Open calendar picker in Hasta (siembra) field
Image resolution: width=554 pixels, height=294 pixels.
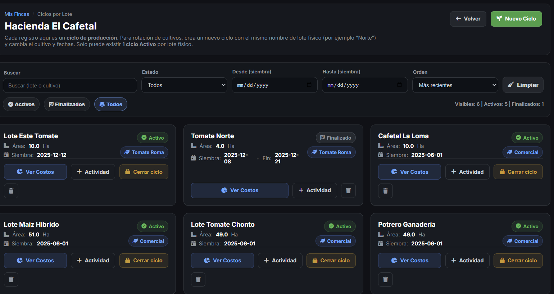click(399, 85)
